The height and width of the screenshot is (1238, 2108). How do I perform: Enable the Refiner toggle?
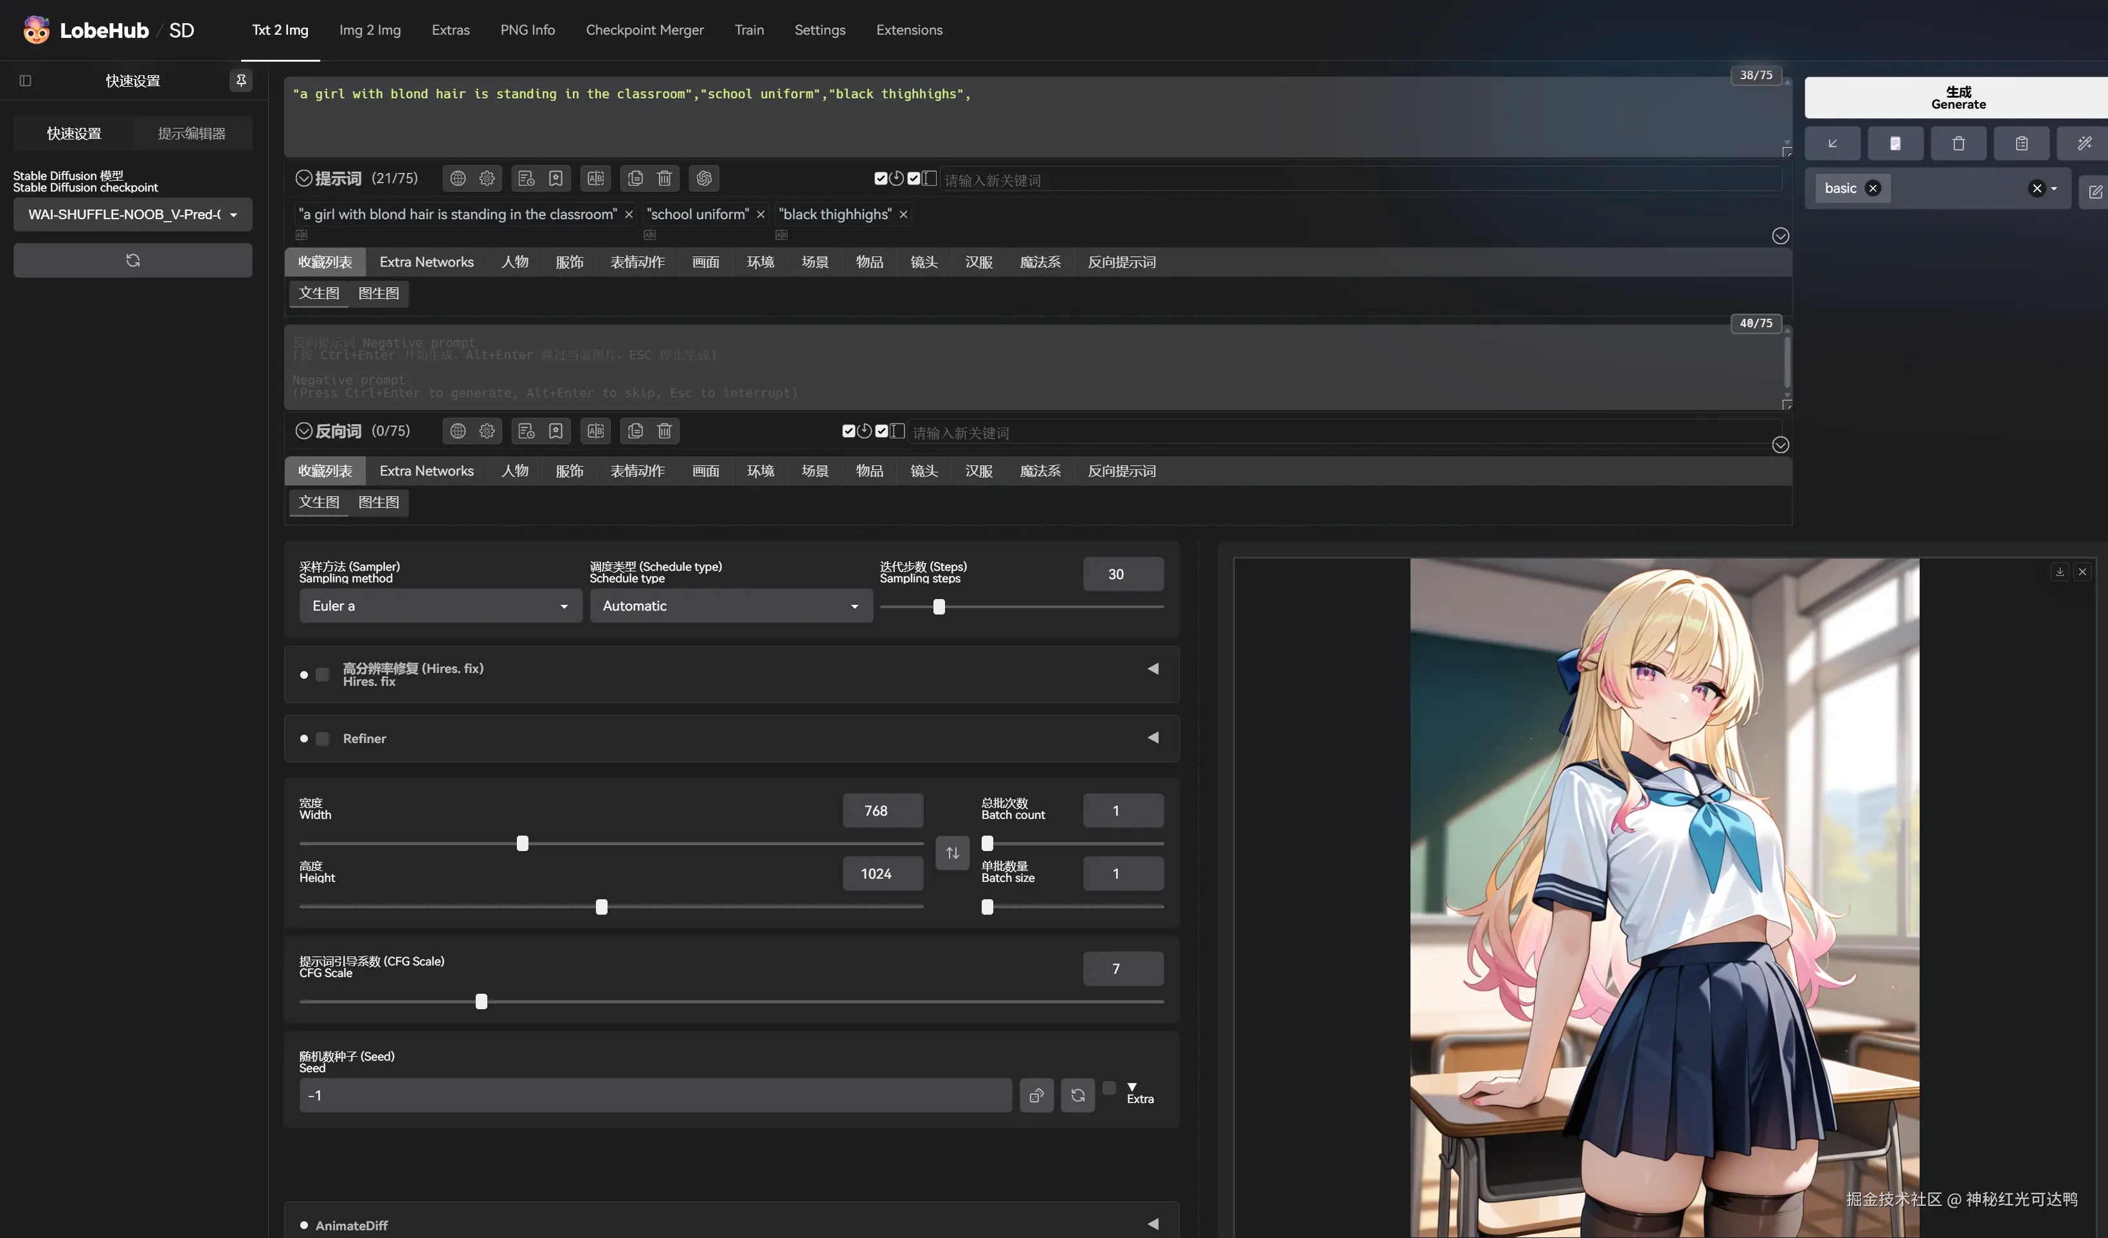tap(321, 739)
